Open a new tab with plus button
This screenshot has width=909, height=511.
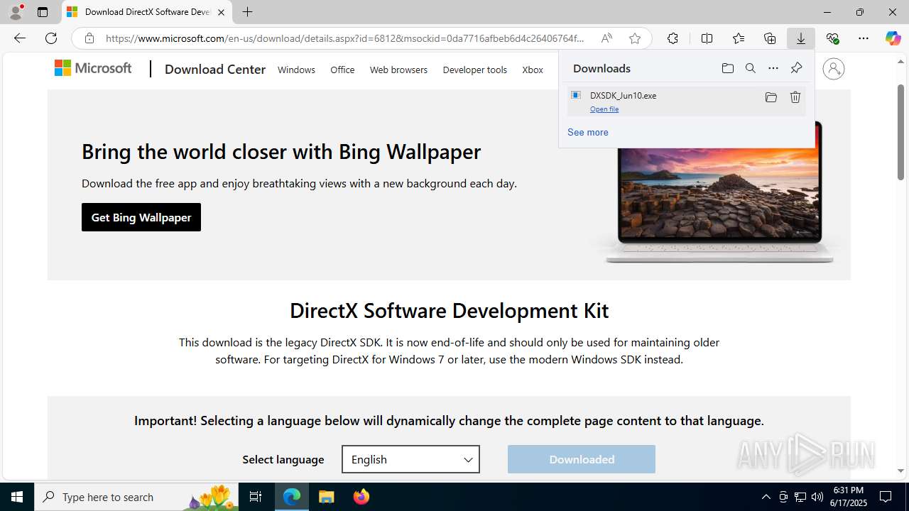pyautogui.click(x=247, y=12)
